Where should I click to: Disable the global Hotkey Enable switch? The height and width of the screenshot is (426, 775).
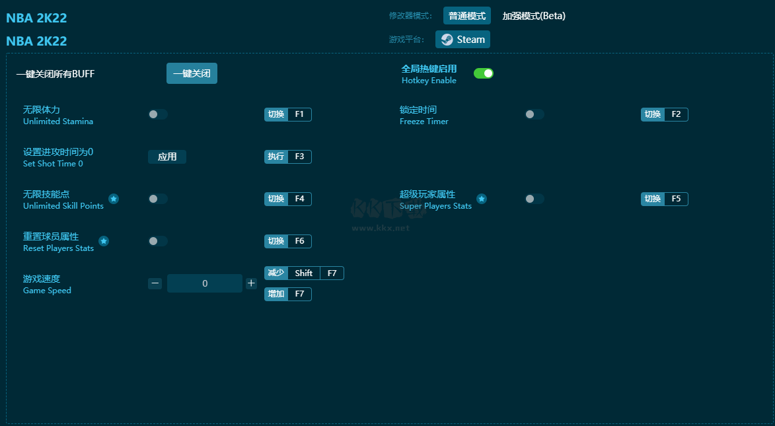[484, 73]
